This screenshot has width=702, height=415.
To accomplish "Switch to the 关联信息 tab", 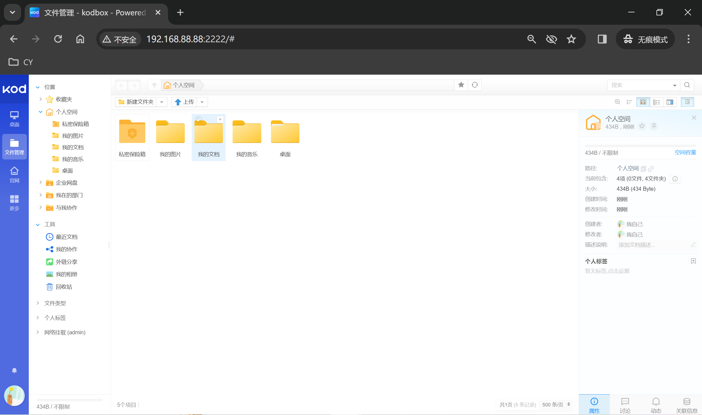I will (x=687, y=405).
